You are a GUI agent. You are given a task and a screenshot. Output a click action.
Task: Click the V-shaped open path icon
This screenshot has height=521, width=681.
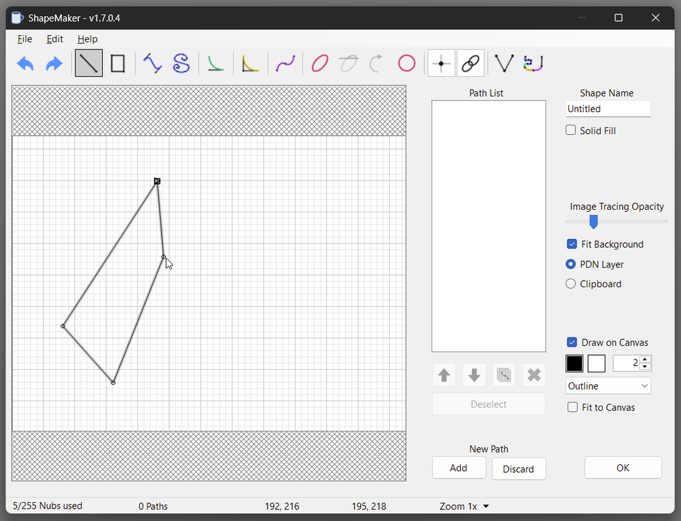[x=504, y=63]
